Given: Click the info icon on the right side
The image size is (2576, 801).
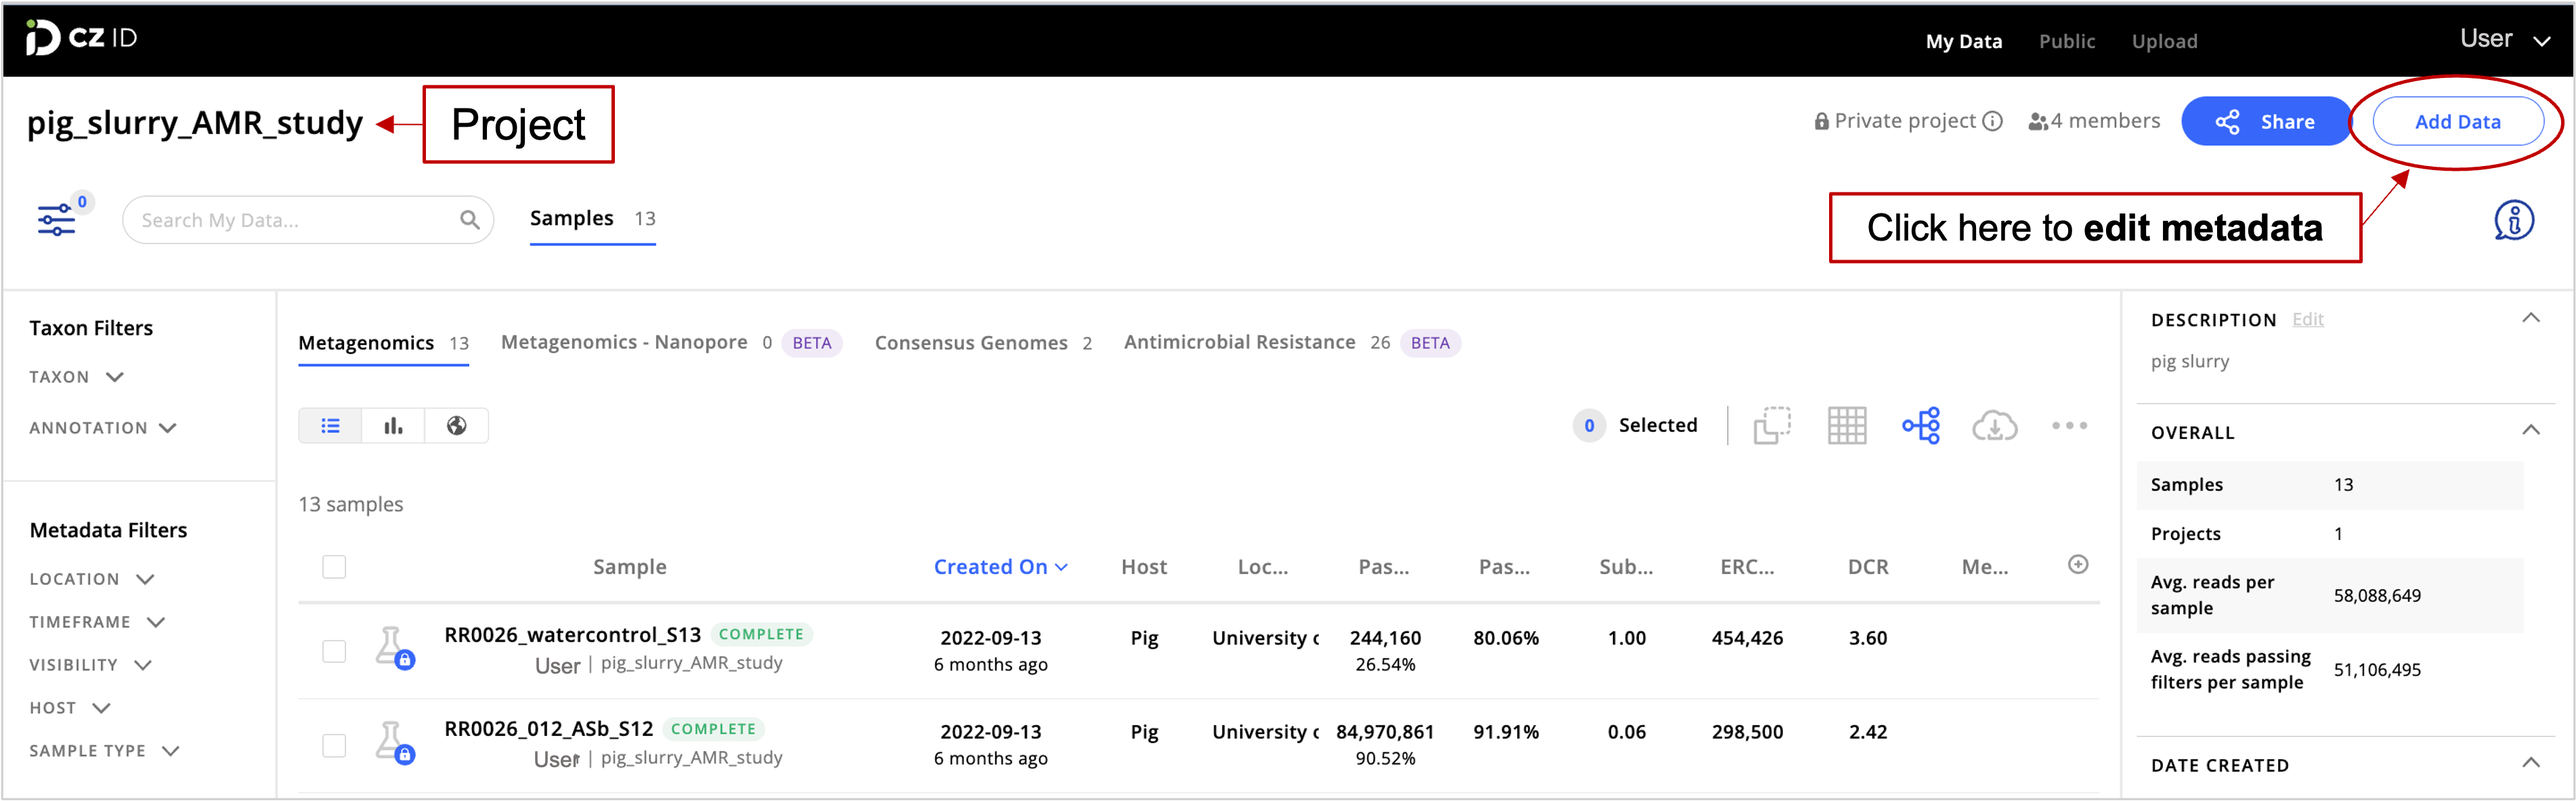Looking at the screenshot, I should click(2514, 220).
